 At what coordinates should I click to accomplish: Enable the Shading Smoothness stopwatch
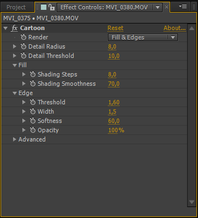[x=33, y=84]
